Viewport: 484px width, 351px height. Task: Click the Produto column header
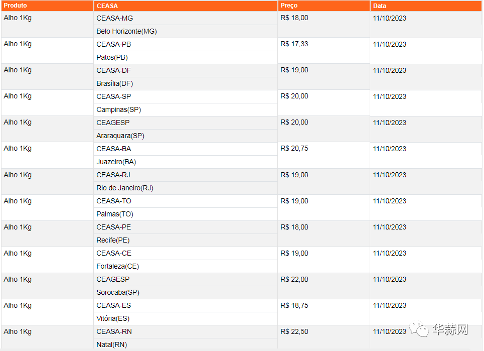click(15, 6)
